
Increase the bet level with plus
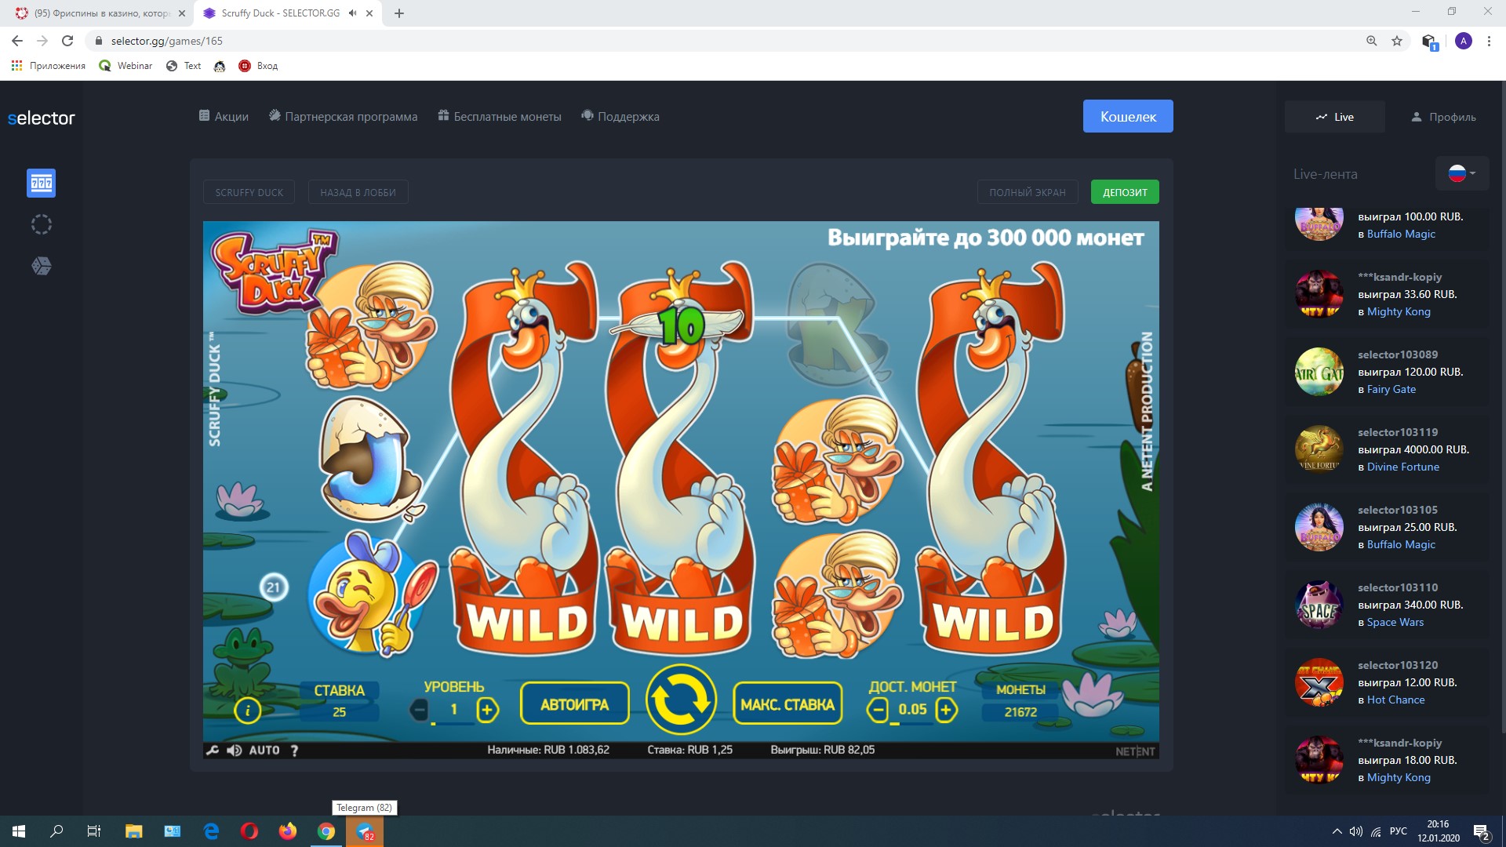487,710
